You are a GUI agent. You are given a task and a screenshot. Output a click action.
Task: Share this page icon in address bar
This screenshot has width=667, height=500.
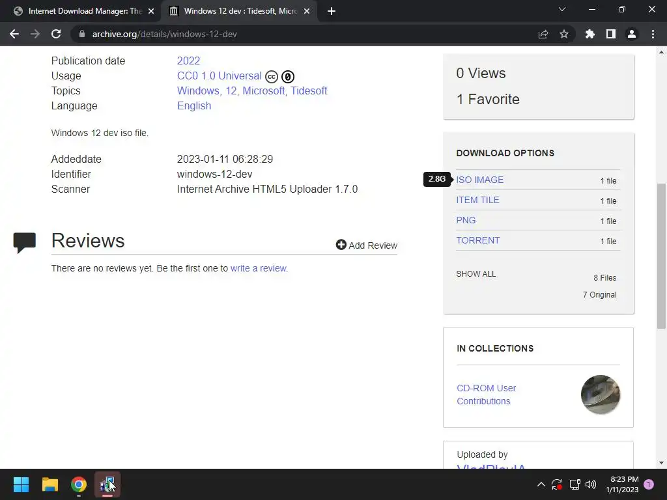(x=543, y=34)
